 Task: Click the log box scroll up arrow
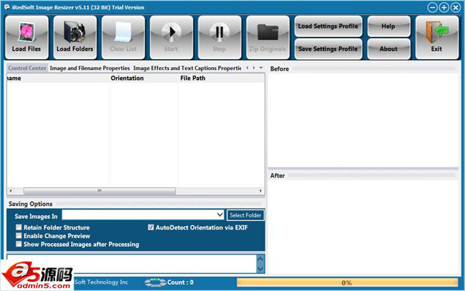tap(260, 259)
